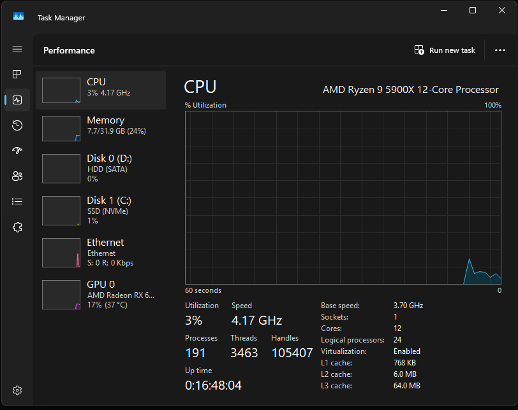Image resolution: width=518 pixels, height=410 pixels.
Task: Click Run new task button
Action: (445, 50)
